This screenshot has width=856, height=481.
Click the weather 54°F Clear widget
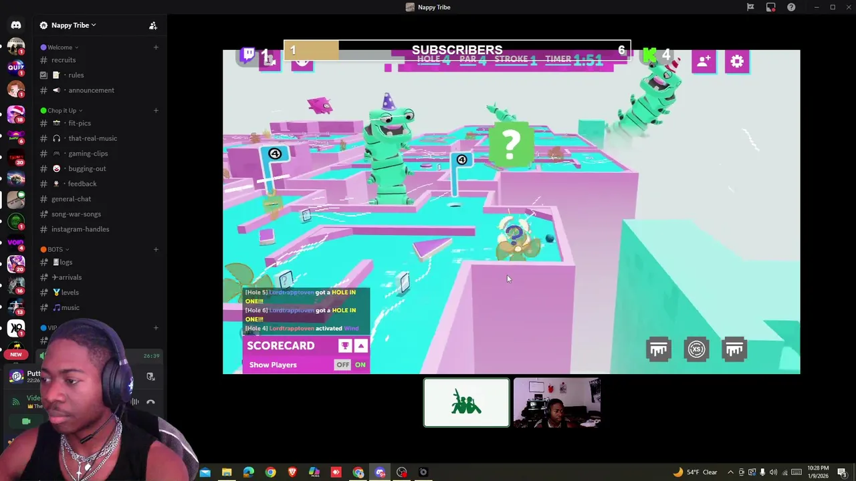pyautogui.click(x=695, y=472)
